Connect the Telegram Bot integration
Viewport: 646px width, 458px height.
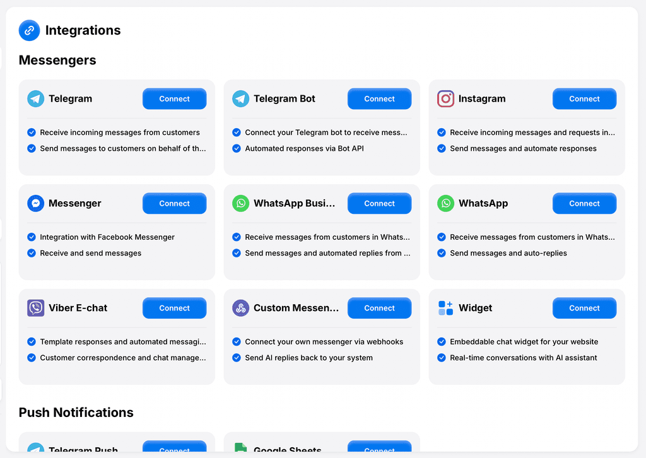point(379,99)
